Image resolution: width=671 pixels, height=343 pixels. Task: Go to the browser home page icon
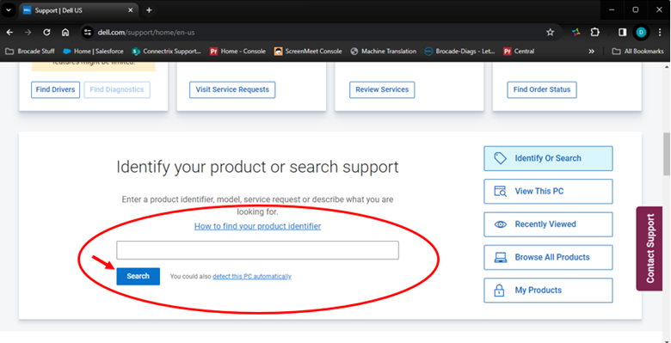(65, 33)
